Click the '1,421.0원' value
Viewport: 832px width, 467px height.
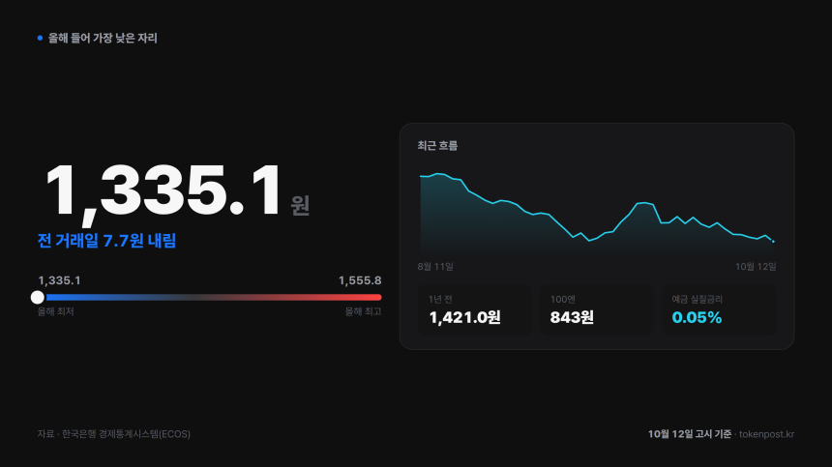(x=464, y=317)
